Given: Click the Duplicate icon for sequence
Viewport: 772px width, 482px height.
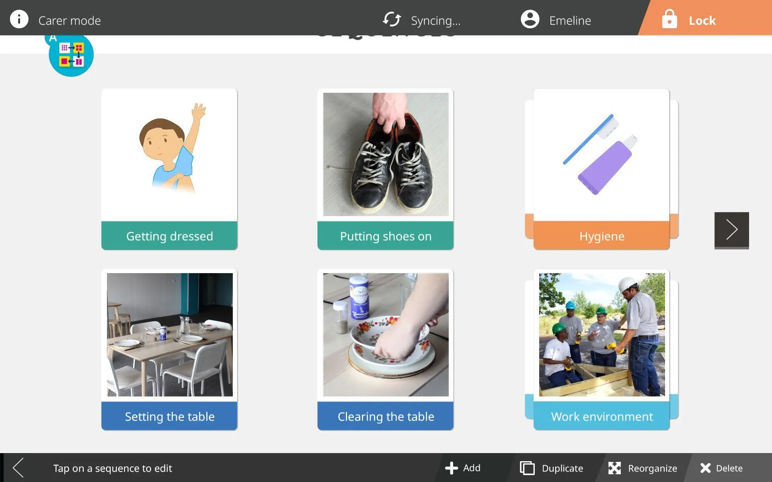Looking at the screenshot, I should pos(526,468).
